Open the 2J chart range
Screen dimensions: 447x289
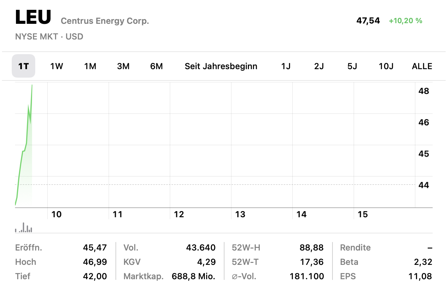point(319,66)
